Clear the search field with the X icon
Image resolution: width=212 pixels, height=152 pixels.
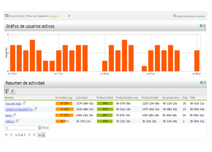[x=39, y=128]
